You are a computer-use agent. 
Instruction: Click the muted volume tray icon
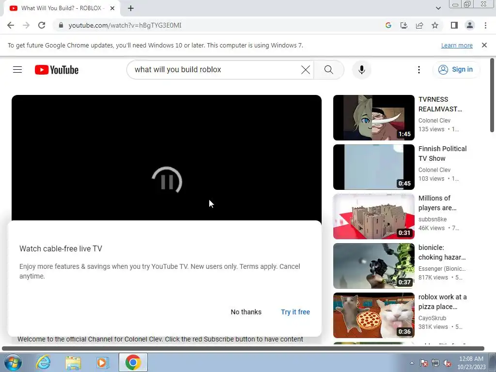coord(447,363)
